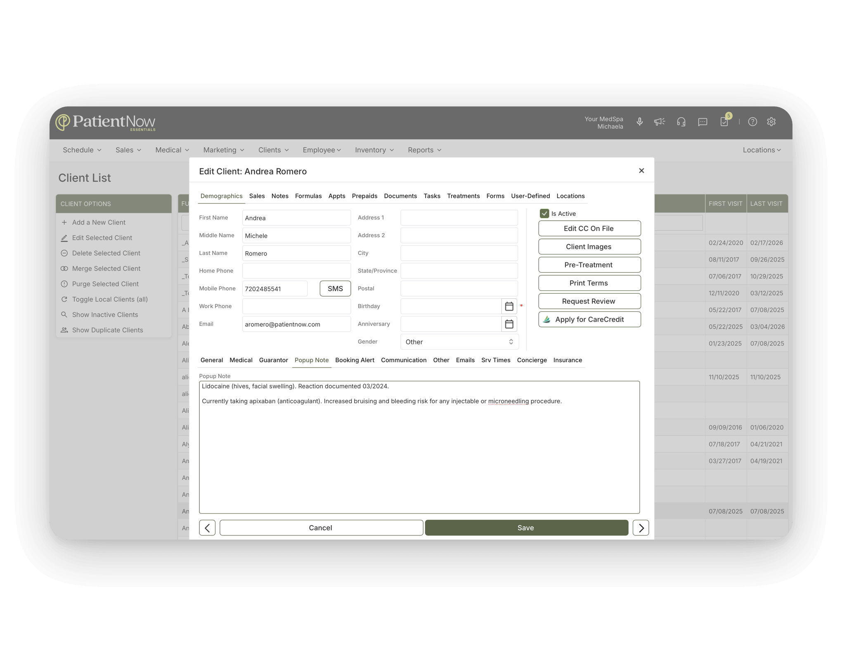Close the Edit Client dialog
Viewport: 842px width, 646px height.
[x=641, y=170]
